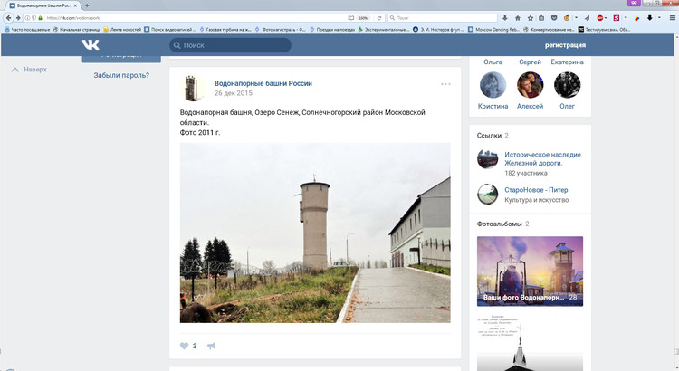
Task: Click the member name Ольга
Action: pyautogui.click(x=493, y=62)
